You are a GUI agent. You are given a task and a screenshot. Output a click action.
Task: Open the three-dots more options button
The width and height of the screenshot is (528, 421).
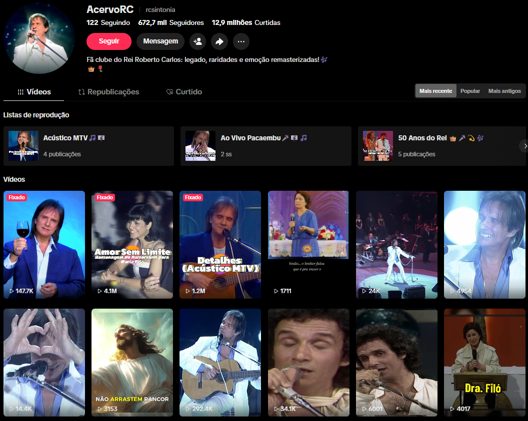coord(241,41)
